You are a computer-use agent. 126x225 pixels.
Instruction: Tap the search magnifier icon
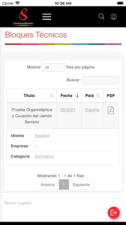point(102,16)
